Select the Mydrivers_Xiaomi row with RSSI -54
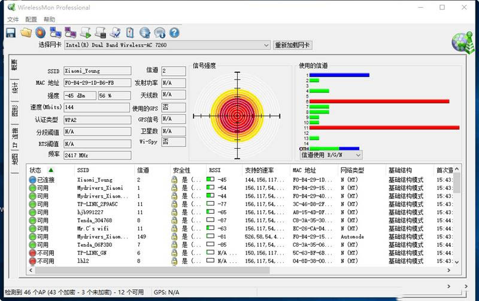 [241, 188]
